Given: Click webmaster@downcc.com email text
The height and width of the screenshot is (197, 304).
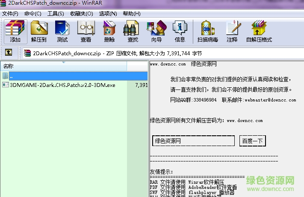Looking at the screenshot, I should 271,100.
